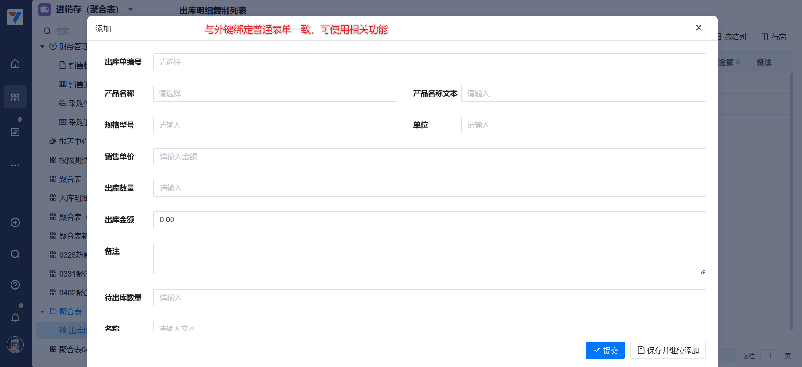Open the 出库单编号 select field
The height and width of the screenshot is (367, 802).
(429, 62)
